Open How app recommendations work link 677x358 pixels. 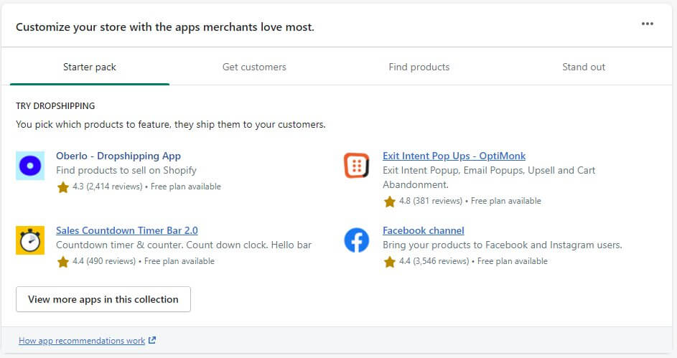(x=82, y=341)
